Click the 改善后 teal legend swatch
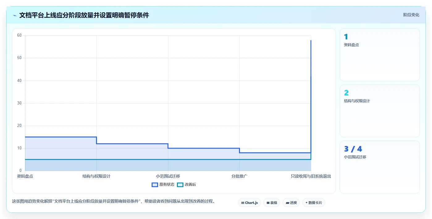Viewport: 432px width, 219px height. (x=180, y=185)
